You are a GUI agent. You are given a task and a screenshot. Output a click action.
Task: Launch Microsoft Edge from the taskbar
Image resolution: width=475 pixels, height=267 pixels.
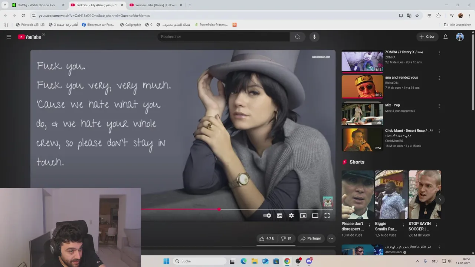pos(243,261)
